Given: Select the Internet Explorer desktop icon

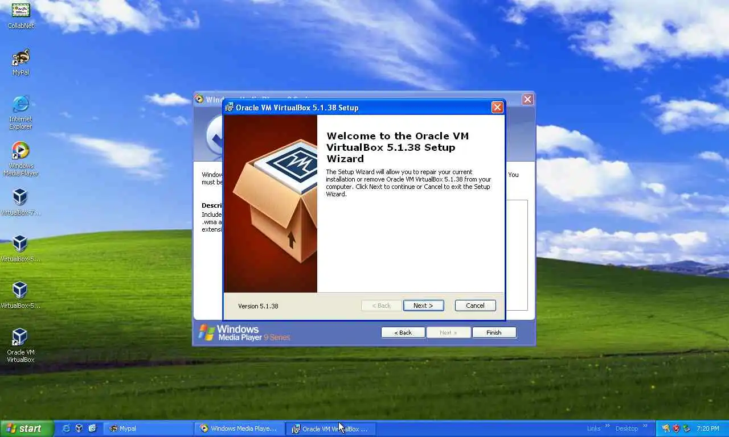Looking at the screenshot, I should coord(21,112).
